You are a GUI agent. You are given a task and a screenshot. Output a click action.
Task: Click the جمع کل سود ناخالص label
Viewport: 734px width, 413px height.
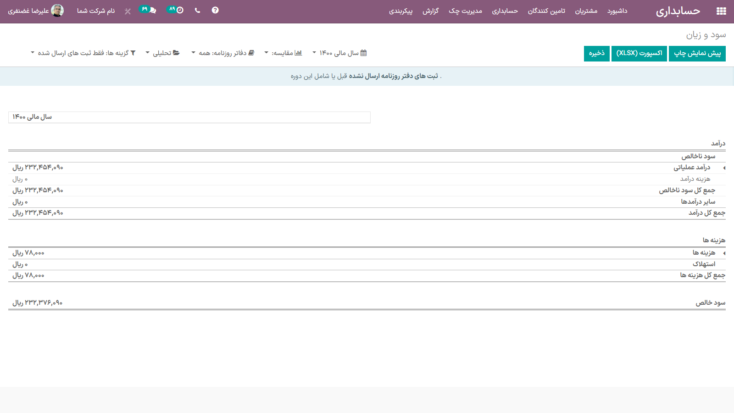(x=687, y=190)
